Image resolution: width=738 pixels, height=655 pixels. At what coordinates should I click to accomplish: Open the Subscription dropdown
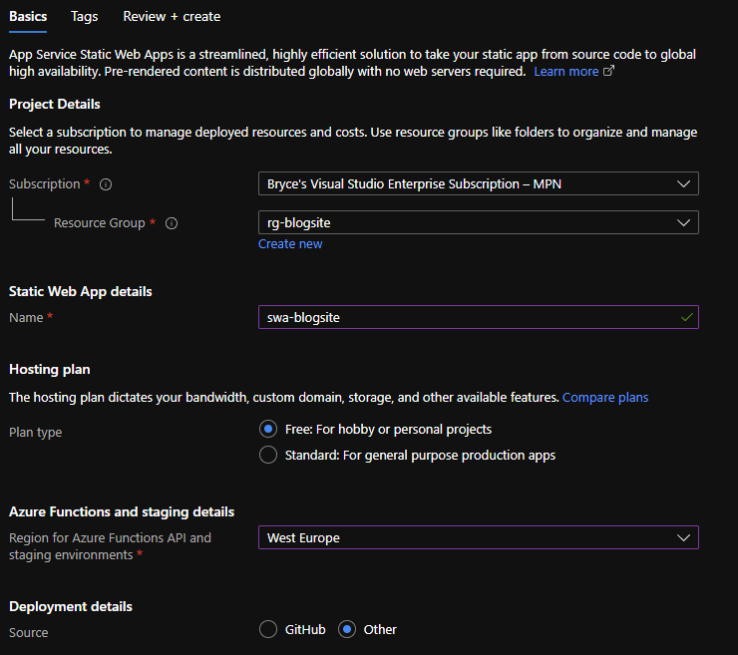[x=478, y=183]
